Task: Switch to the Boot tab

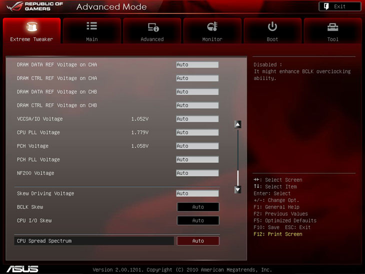Action: point(272,31)
